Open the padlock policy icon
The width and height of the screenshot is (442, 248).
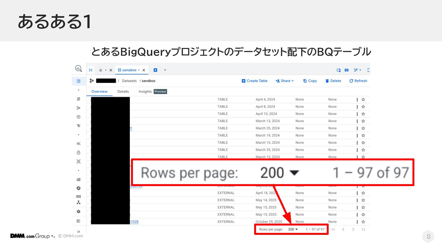tap(79, 152)
